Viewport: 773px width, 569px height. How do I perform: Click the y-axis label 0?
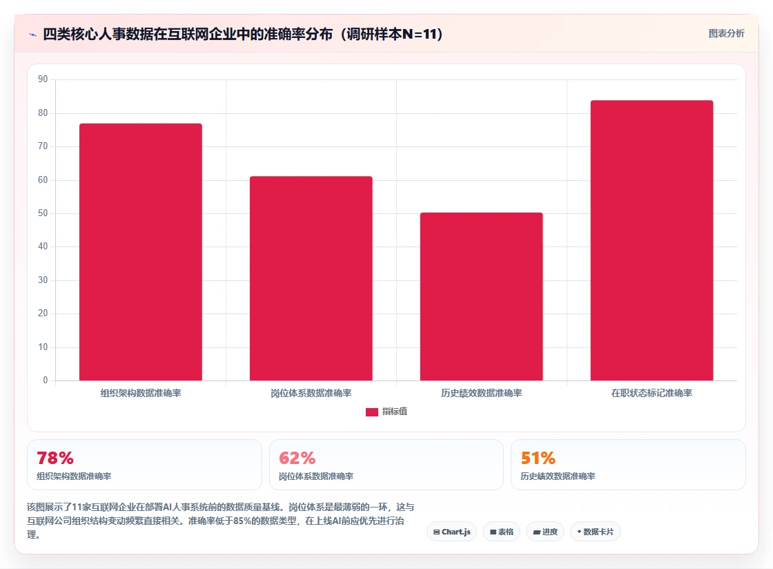click(46, 380)
